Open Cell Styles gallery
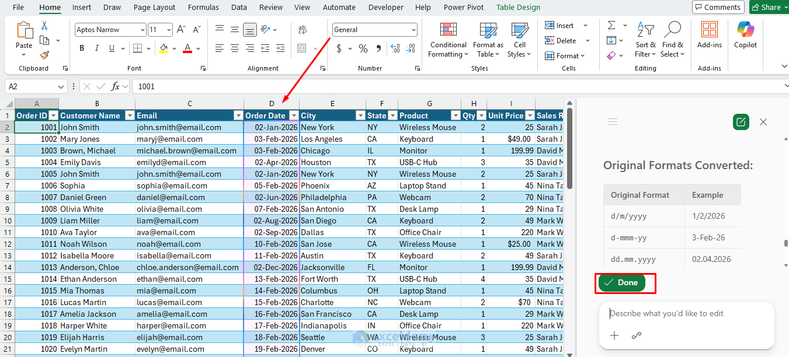Image resolution: width=789 pixels, height=357 pixels. (519, 40)
